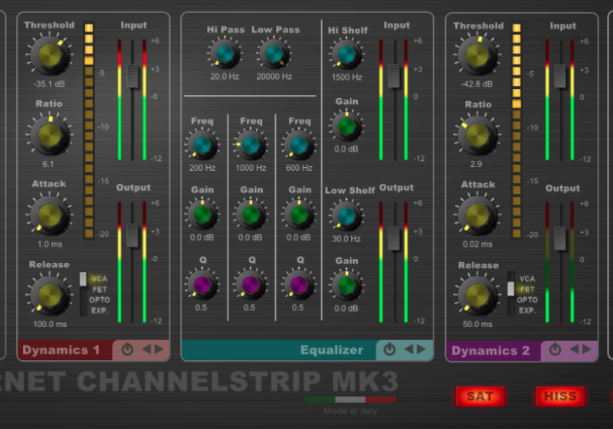Screen dimensions: 613x429
Task: Click the Dynamics 1 Threshold knob
Action: coord(49,54)
